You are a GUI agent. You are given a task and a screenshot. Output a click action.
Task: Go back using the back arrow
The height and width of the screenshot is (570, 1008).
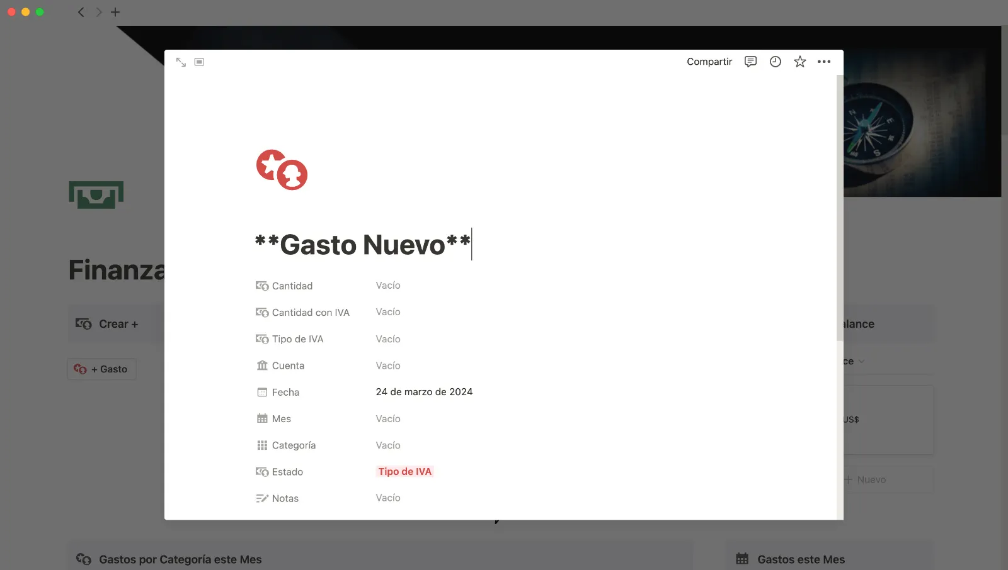coord(81,12)
